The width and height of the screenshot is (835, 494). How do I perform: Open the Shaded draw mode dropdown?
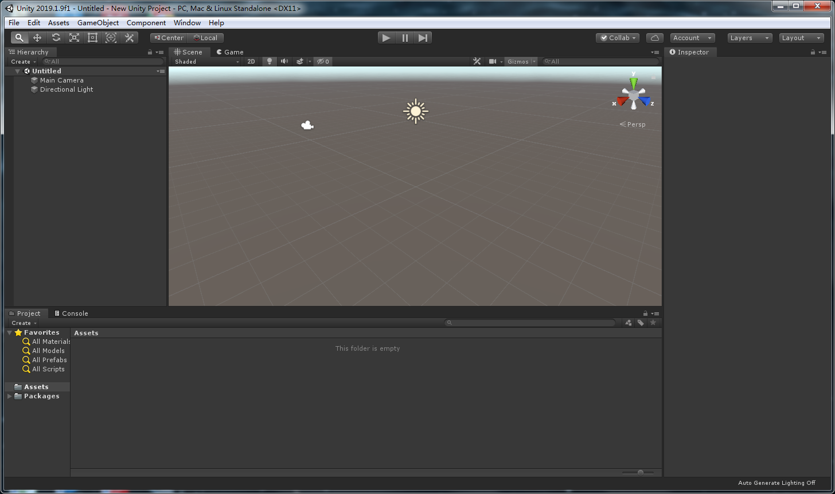pos(206,61)
